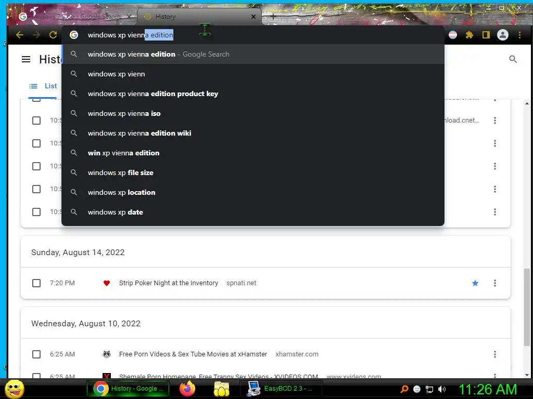This screenshot has width=533, height=399.
Task: Toggle the side panel icon
Action: (x=486, y=35)
